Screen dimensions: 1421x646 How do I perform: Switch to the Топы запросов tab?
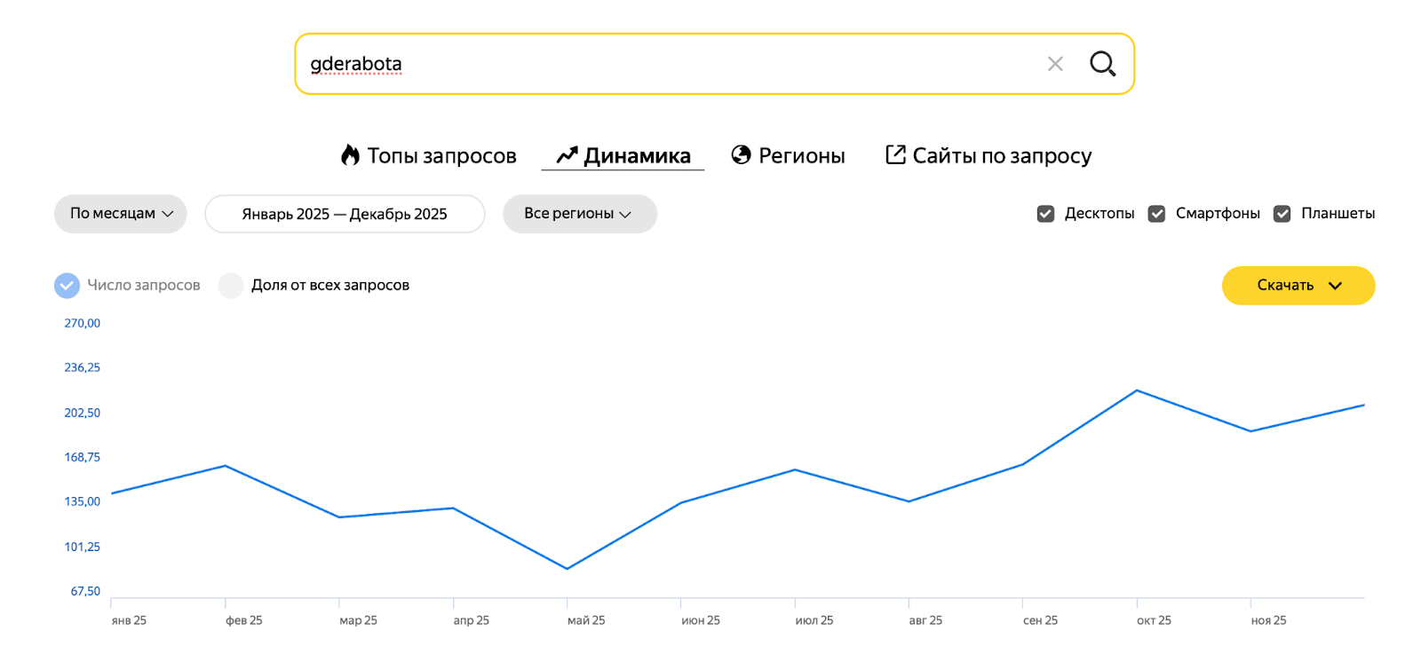(441, 156)
